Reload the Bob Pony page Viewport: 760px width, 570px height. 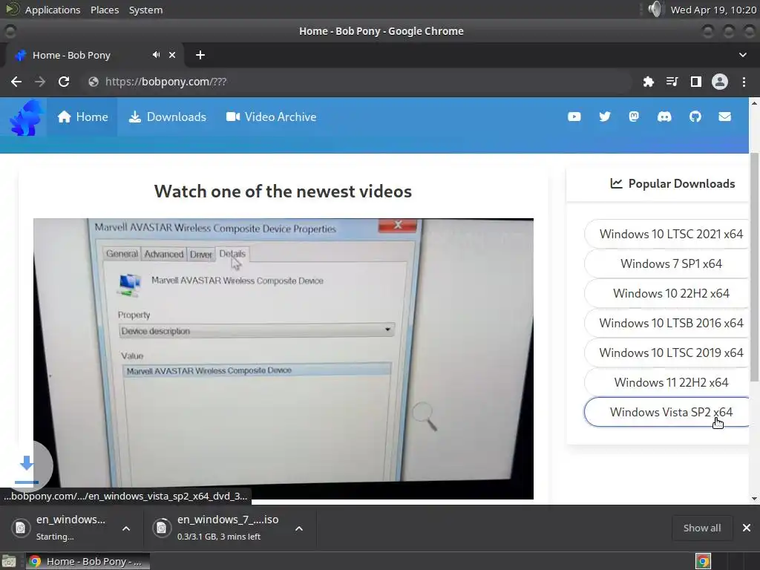(64, 82)
